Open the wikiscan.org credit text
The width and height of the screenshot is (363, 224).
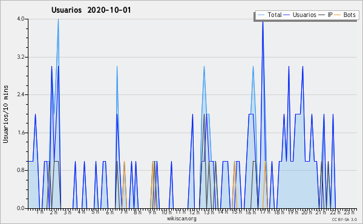tap(181, 219)
